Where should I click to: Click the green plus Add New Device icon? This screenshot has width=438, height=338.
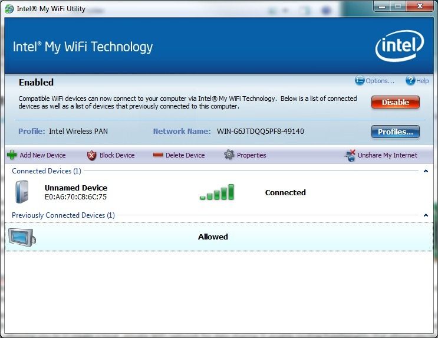pos(12,155)
